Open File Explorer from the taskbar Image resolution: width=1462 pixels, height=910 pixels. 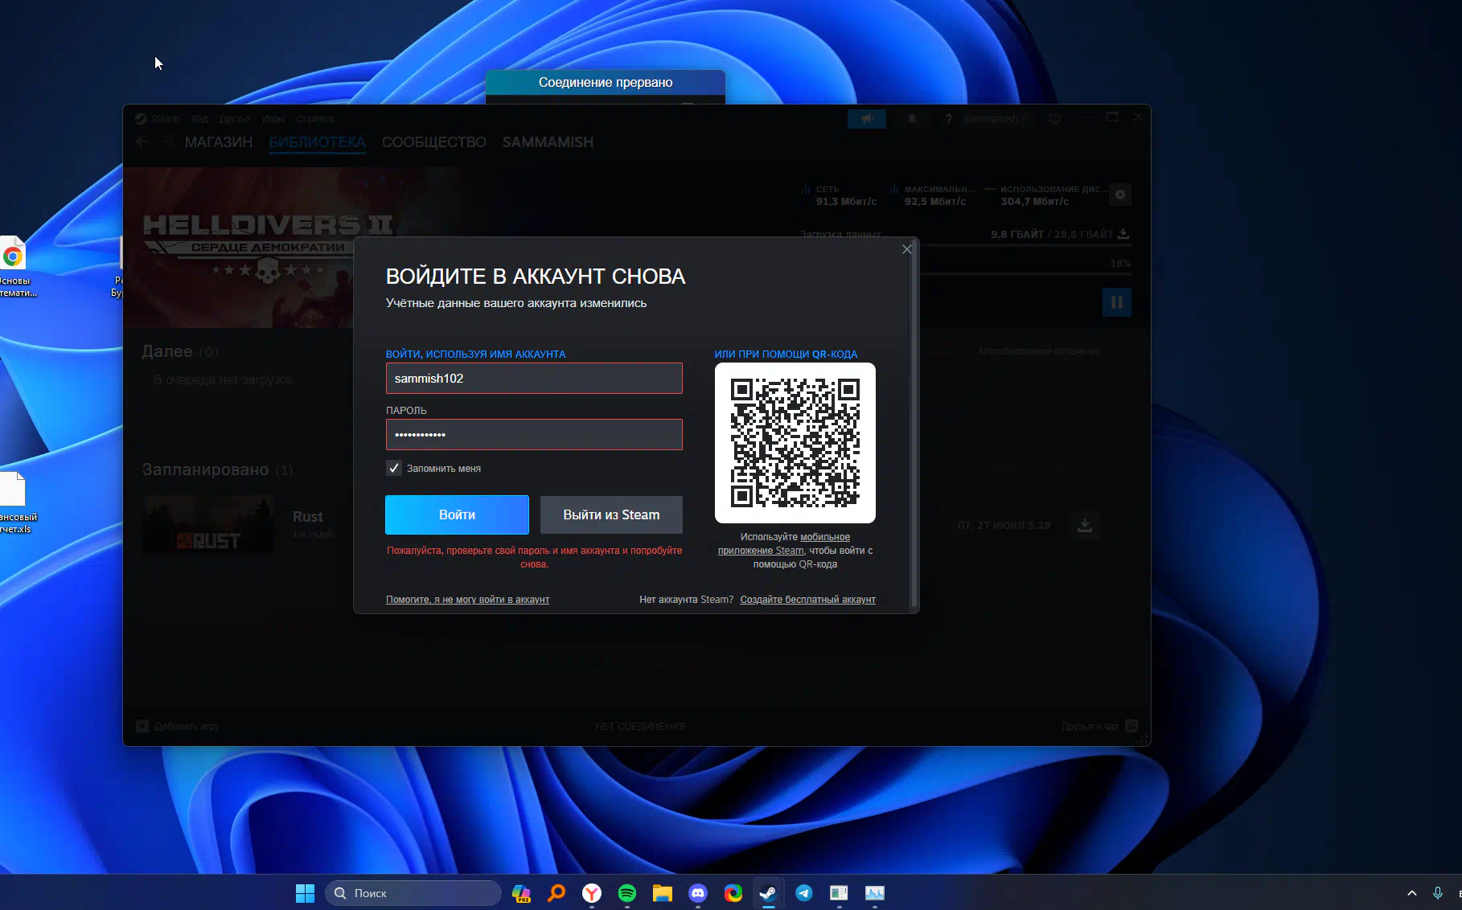click(663, 893)
